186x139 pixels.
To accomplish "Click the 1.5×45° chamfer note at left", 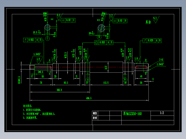I will pyautogui.click(x=37, y=54).
